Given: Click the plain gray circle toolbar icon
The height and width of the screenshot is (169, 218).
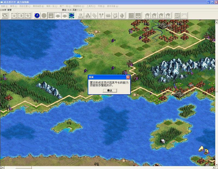Looking at the screenshot, I should pyautogui.click(x=44, y=16).
